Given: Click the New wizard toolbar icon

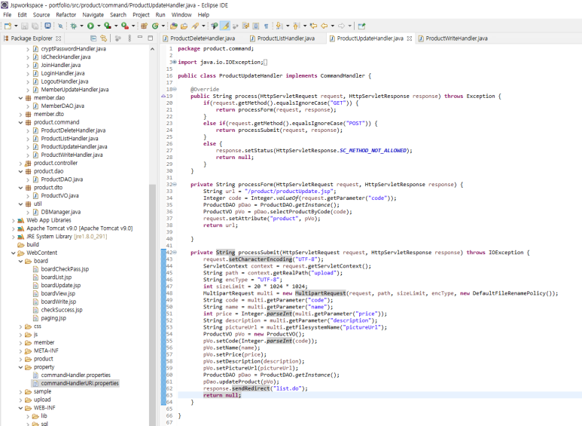Looking at the screenshot, I should 8,26.
